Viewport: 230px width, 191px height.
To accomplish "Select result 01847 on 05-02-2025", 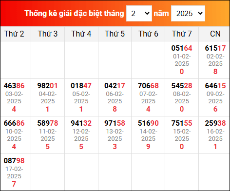I will pyautogui.click(x=81, y=86).
